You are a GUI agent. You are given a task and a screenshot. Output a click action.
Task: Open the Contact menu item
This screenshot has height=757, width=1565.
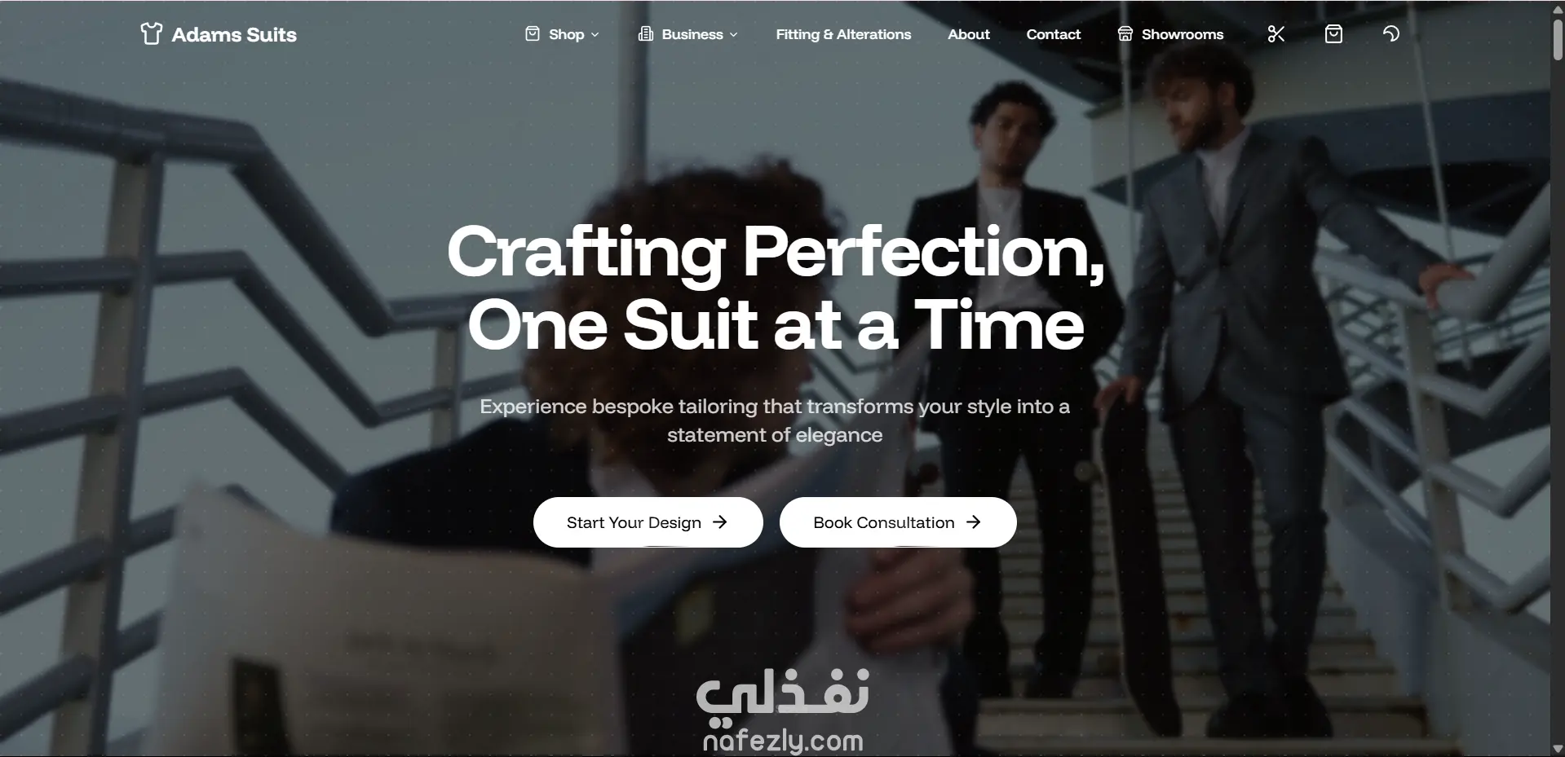click(1054, 34)
